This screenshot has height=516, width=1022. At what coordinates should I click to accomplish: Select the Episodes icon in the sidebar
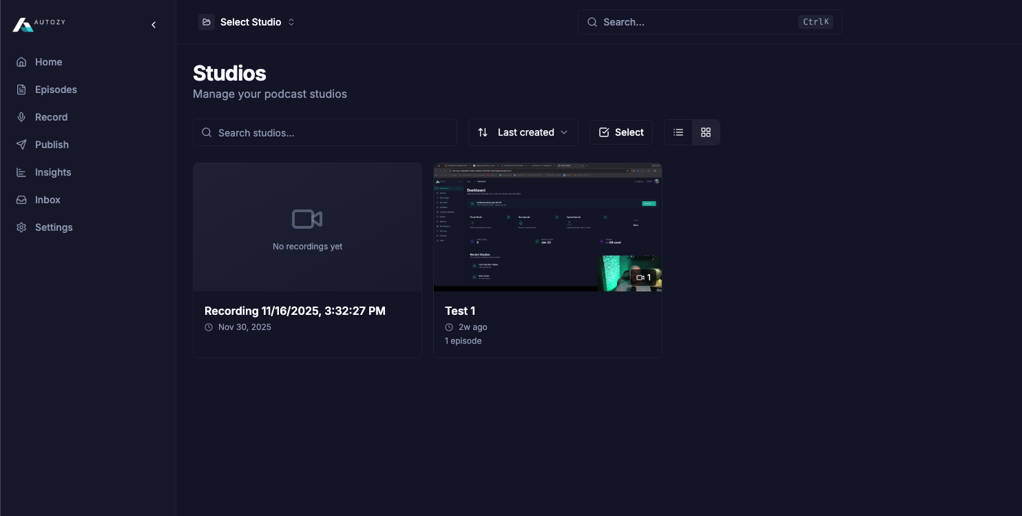pos(21,90)
